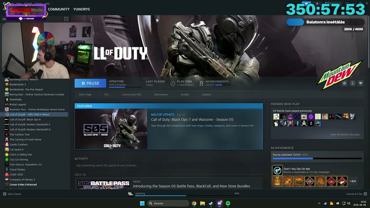The height and width of the screenshot is (208, 370).
Task: Click the City Car Driving green icon
Action: (x=7, y=159)
